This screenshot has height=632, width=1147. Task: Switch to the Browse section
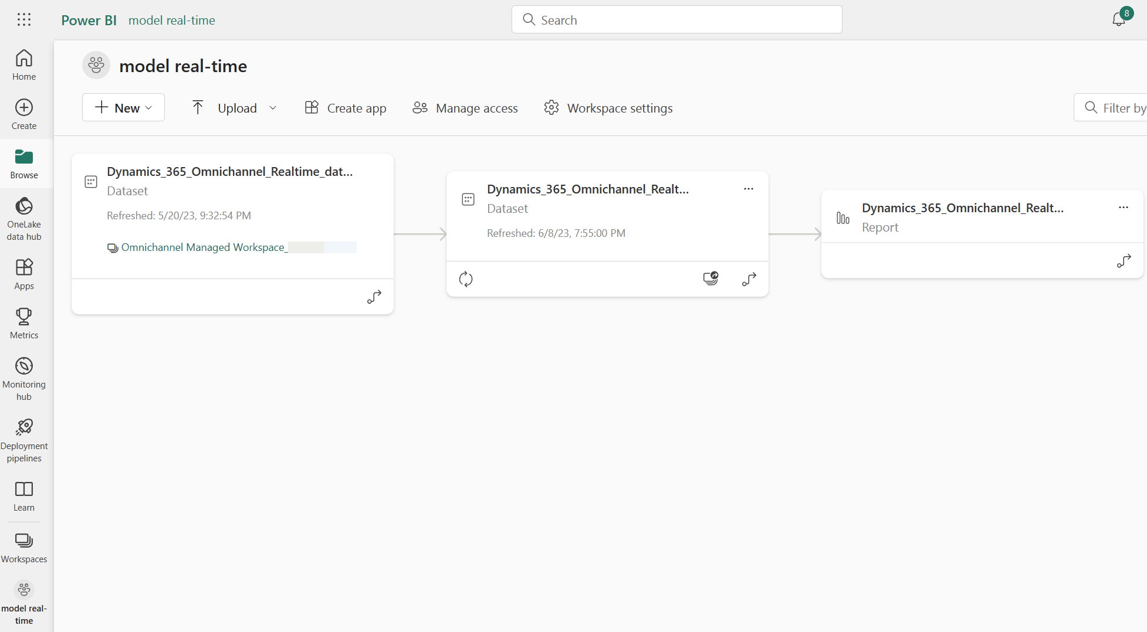pos(24,162)
